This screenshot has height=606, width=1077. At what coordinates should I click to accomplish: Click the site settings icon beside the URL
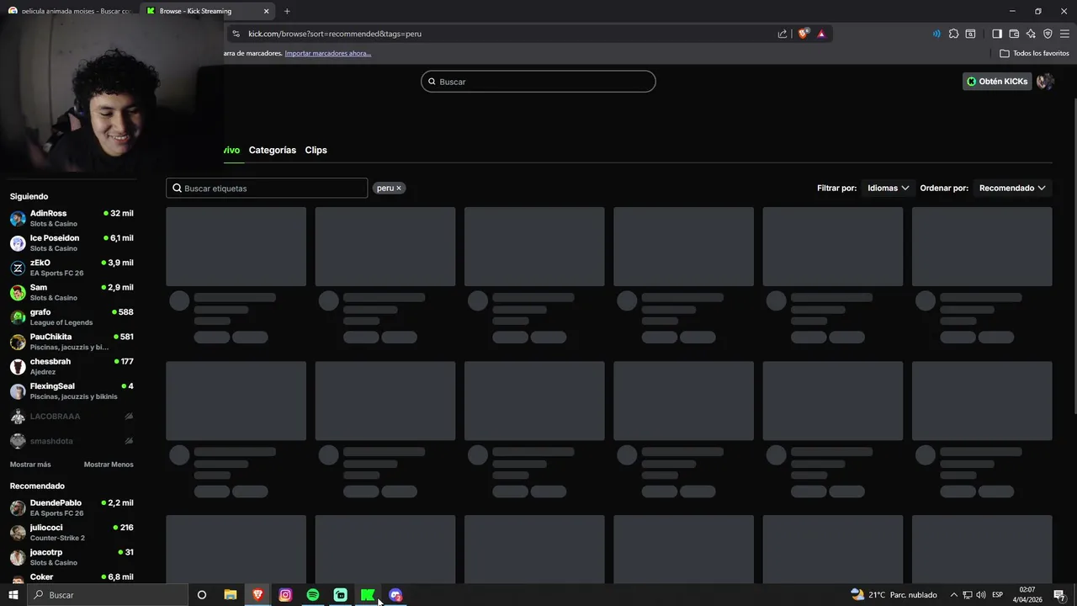pos(236,34)
